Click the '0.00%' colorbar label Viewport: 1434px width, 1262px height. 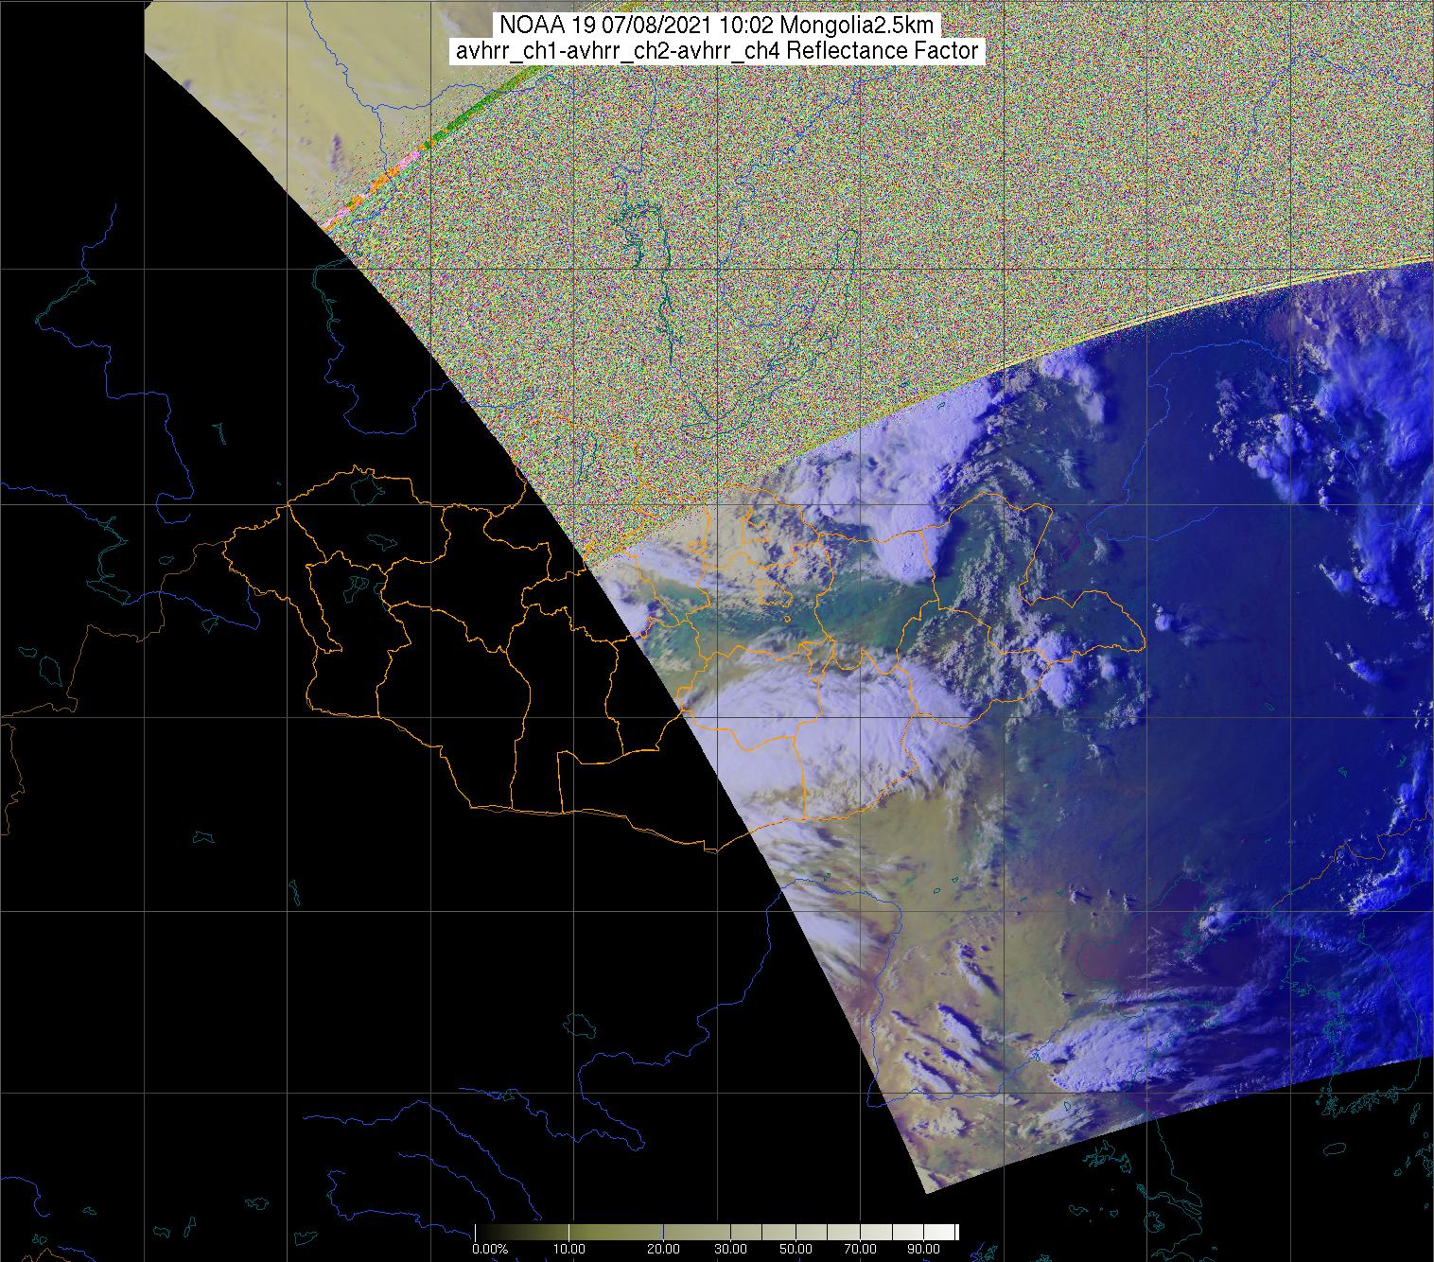(x=490, y=1249)
